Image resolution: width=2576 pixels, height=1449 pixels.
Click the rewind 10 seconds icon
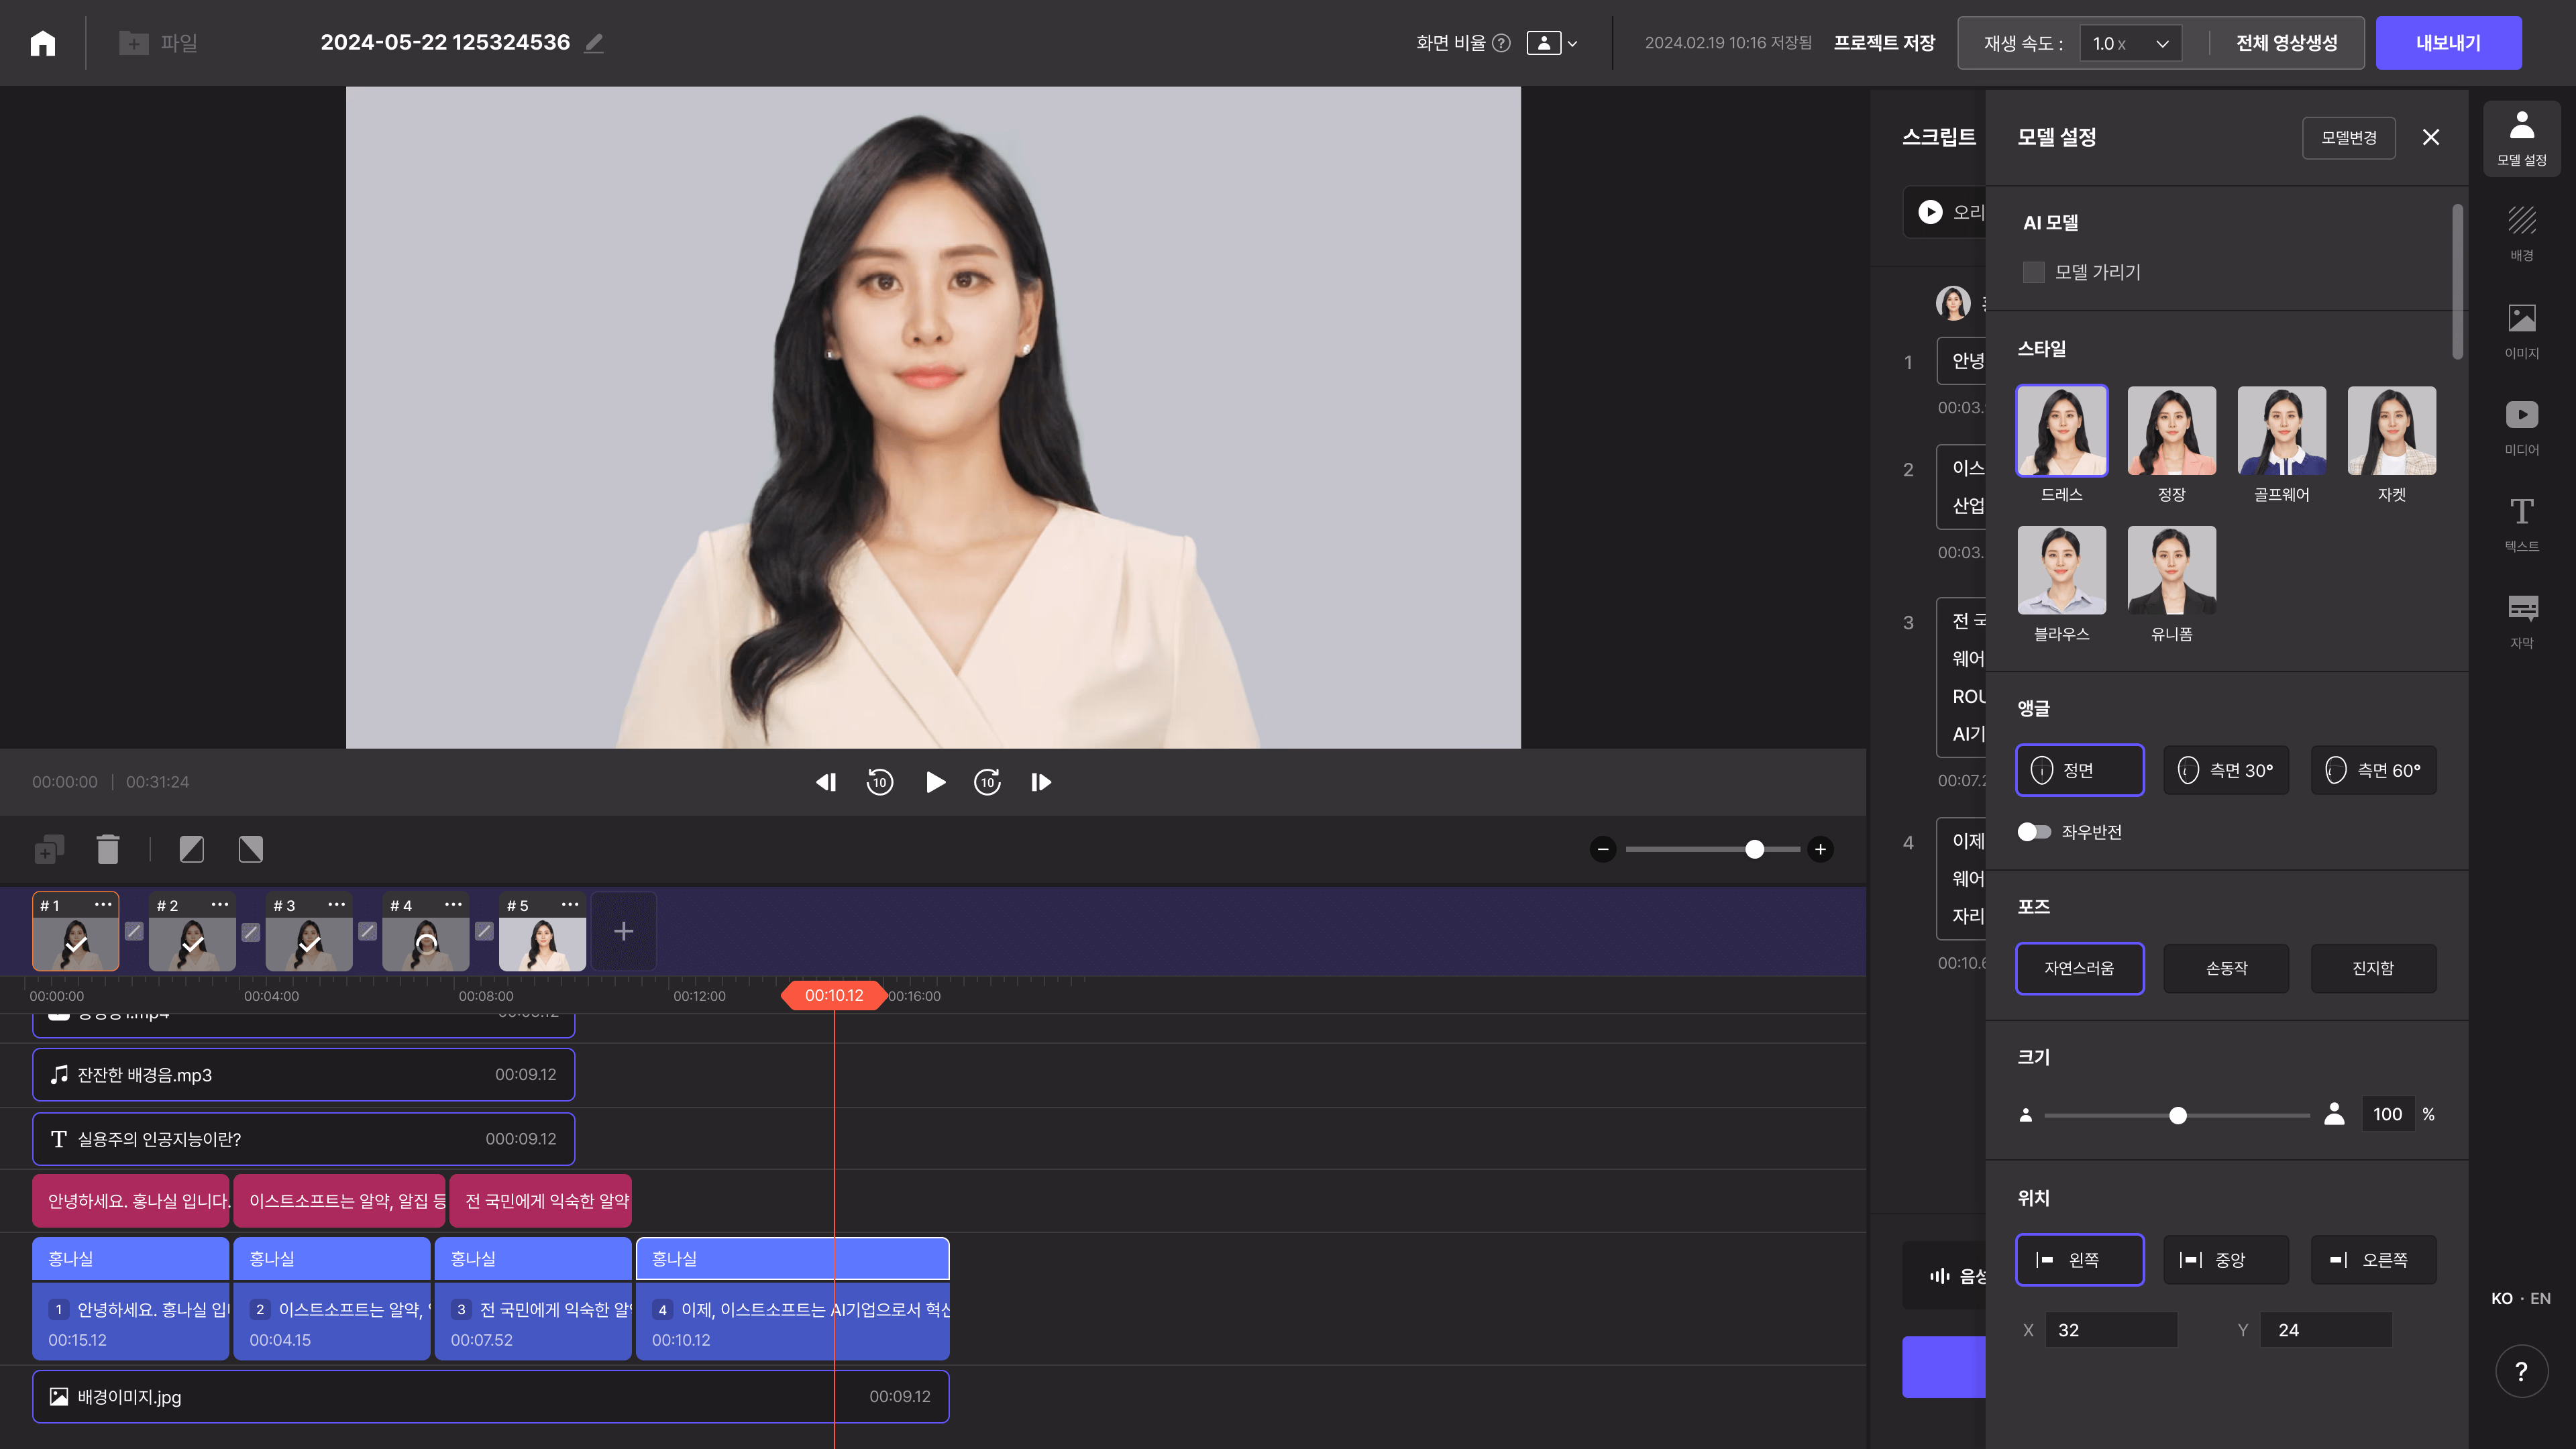click(x=879, y=782)
